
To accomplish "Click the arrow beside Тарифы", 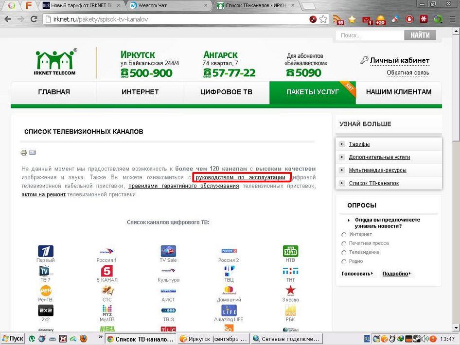I will pyautogui.click(x=342, y=144).
